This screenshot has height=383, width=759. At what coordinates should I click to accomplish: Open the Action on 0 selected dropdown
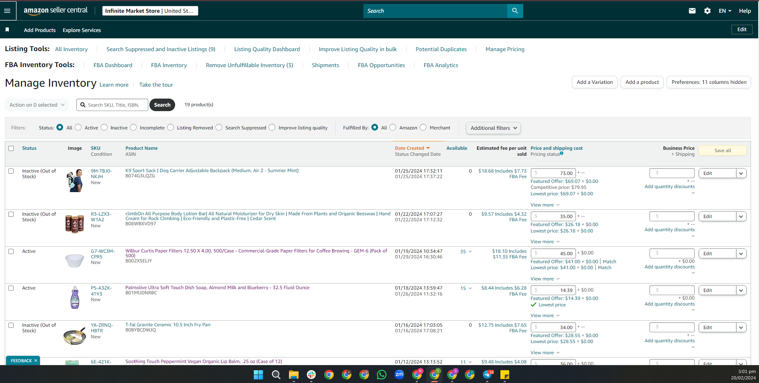(x=36, y=105)
